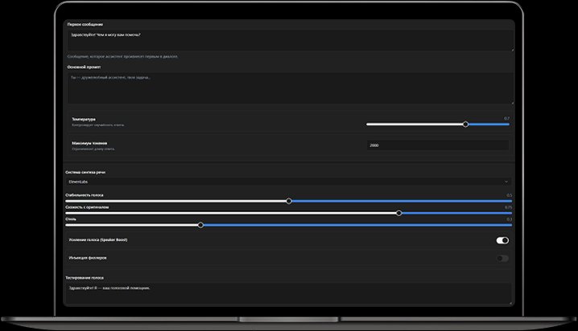Open the ElevenLabs speech synthesis dropdown
Screen dimensions: 578x331
coord(288,182)
